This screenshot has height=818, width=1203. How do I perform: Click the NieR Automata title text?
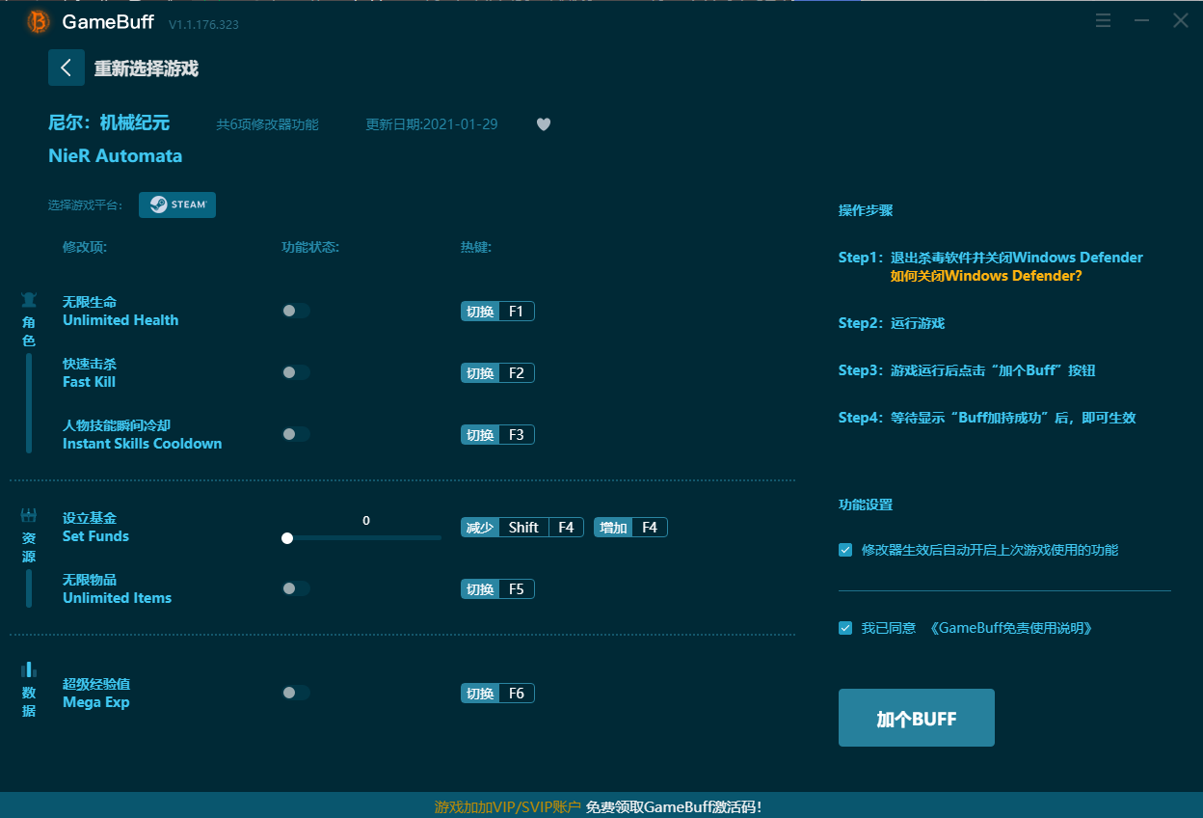pyautogui.click(x=116, y=155)
